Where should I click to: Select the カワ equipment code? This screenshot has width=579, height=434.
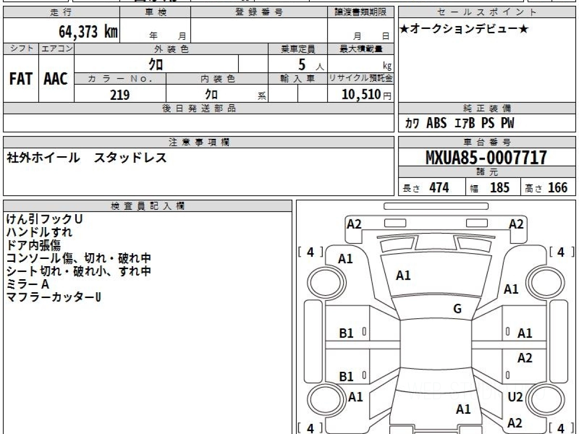(x=412, y=124)
